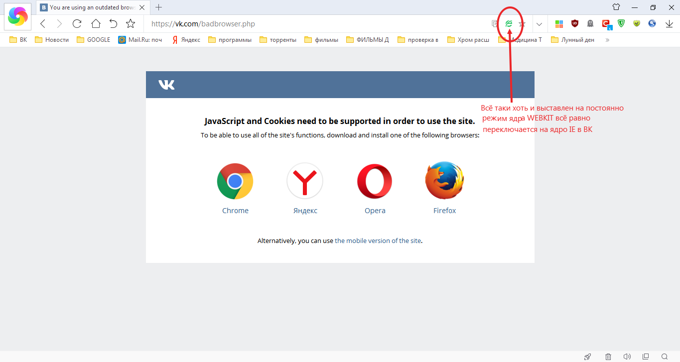Open the фильмы bookmark folder
The width and height of the screenshot is (680, 362).
coord(321,40)
